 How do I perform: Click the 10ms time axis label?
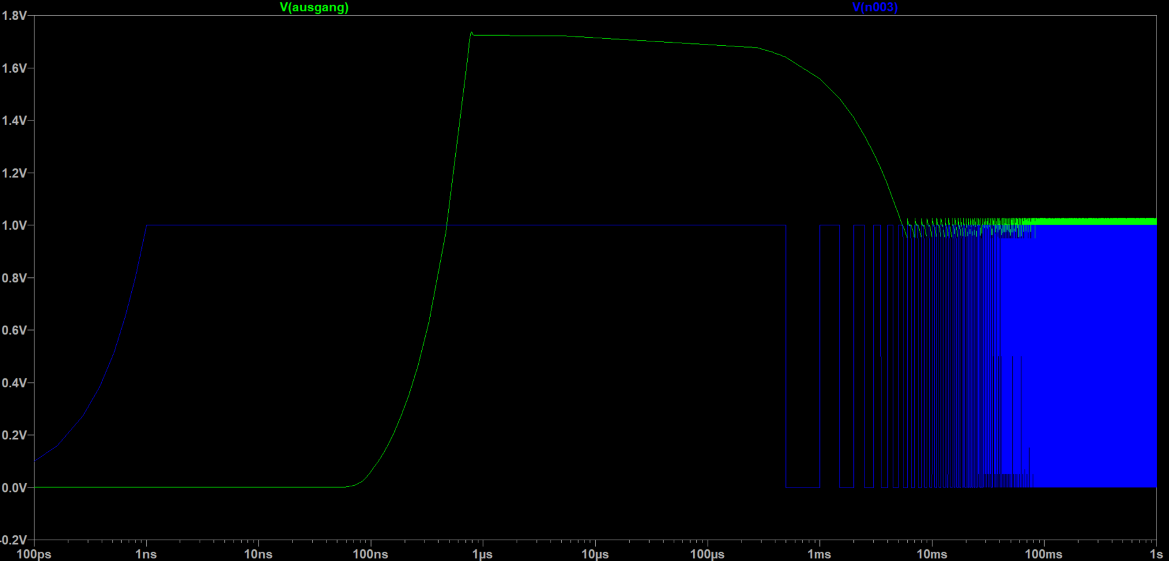click(932, 554)
